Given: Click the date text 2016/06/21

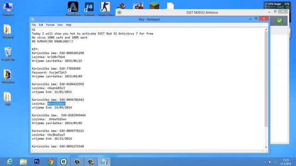Looking at the screenshot, I should 74,61.
